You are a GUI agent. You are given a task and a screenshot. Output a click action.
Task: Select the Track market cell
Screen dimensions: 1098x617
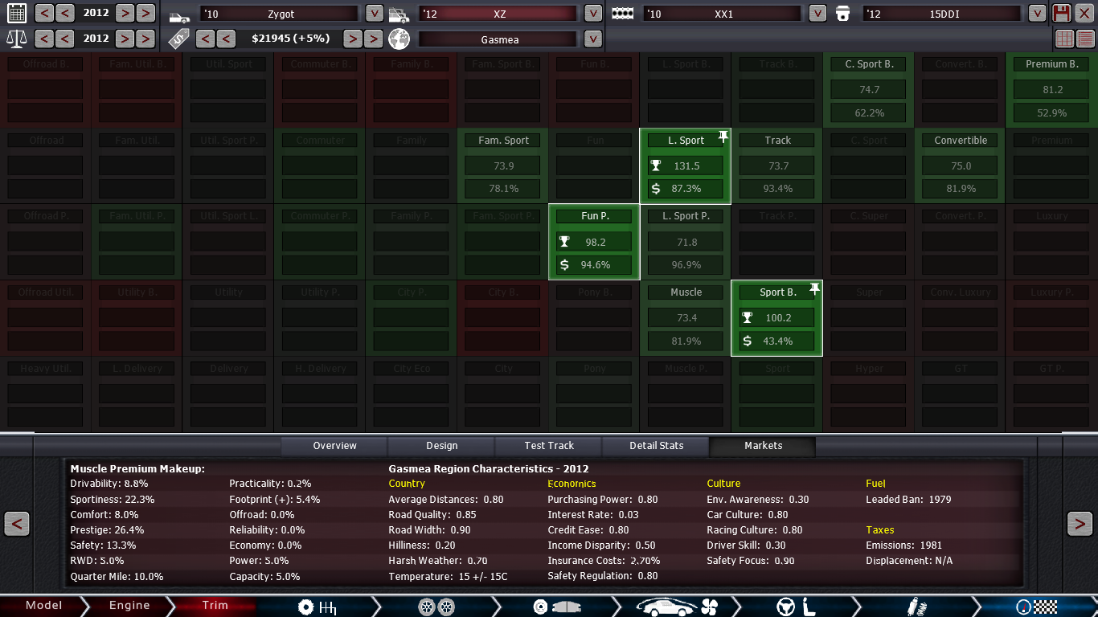tap(777, 165)
